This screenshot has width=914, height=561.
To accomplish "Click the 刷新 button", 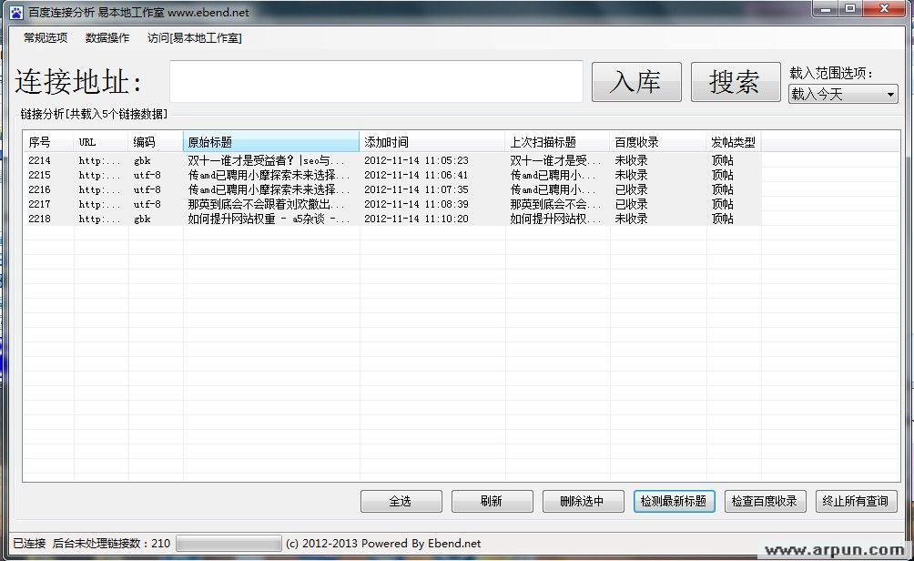I will tap(492, 501).
